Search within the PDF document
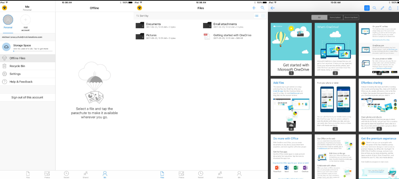 (374, 8)
